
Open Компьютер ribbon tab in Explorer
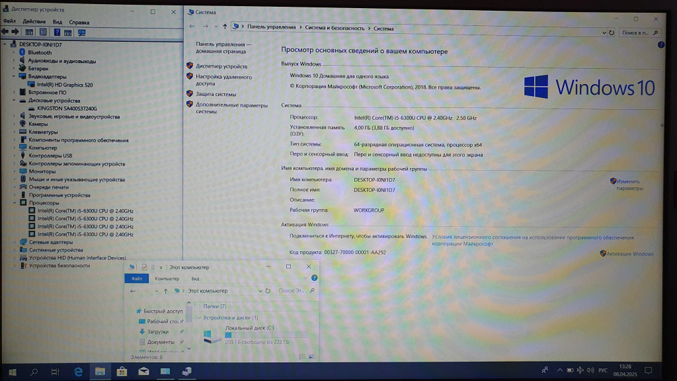click(167, 279)
